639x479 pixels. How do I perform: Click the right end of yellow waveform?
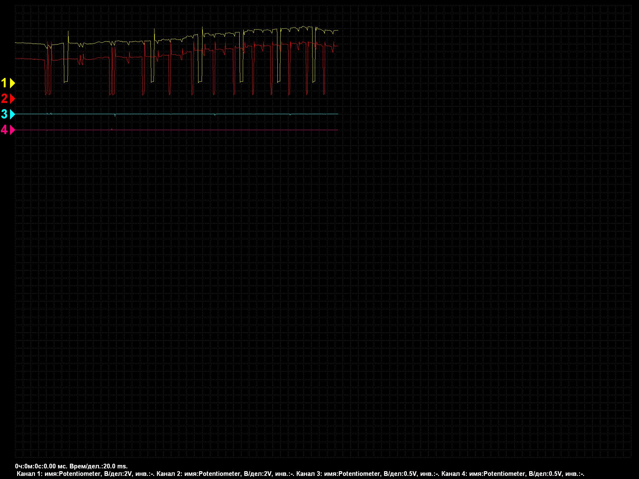pos(337,31)
